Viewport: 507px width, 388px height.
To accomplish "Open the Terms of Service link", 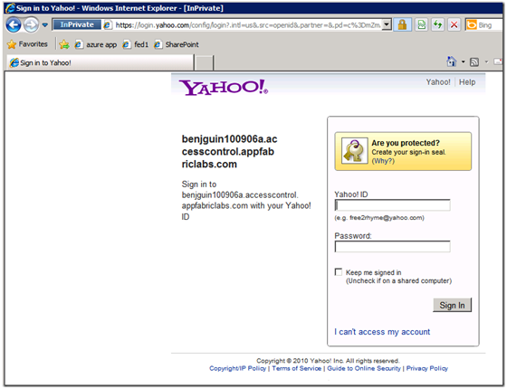I will [297, 368].
